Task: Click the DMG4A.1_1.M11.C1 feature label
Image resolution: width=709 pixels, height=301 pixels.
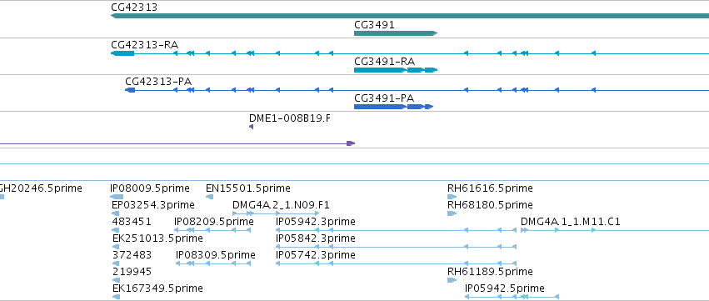Action: (x=571, y=222)
